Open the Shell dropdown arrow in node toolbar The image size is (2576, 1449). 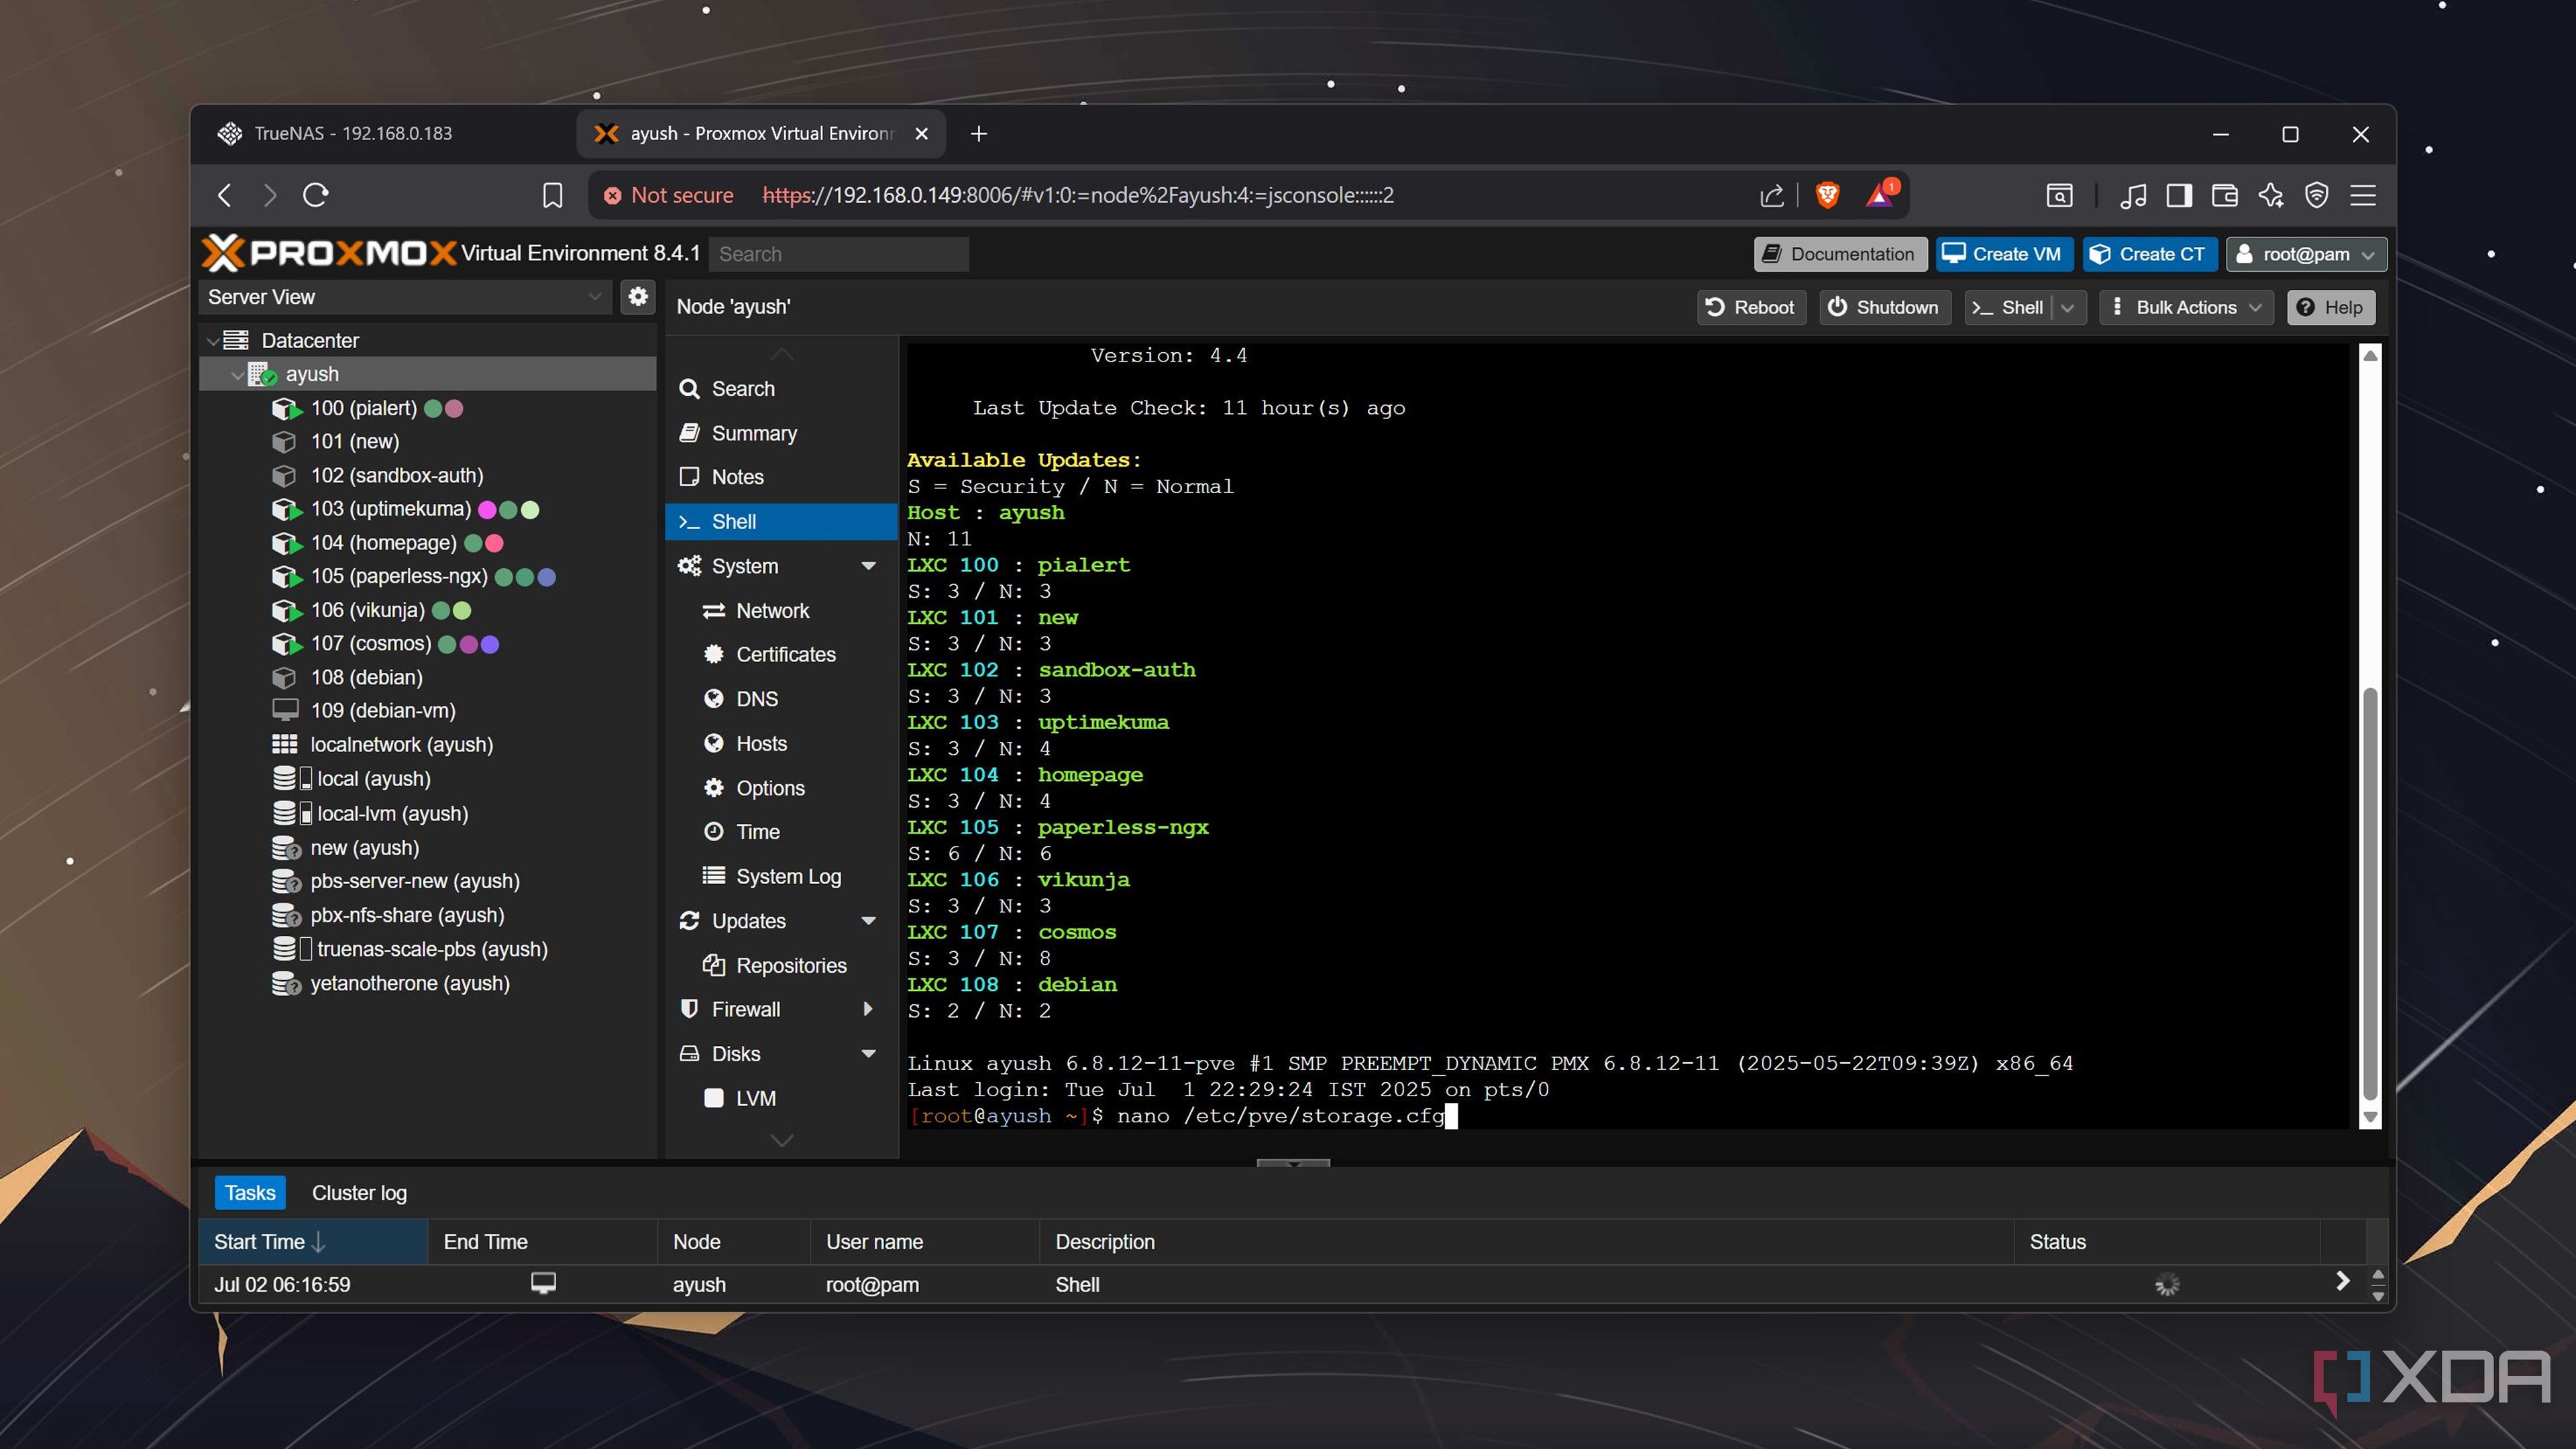(x=2068, y=307)
